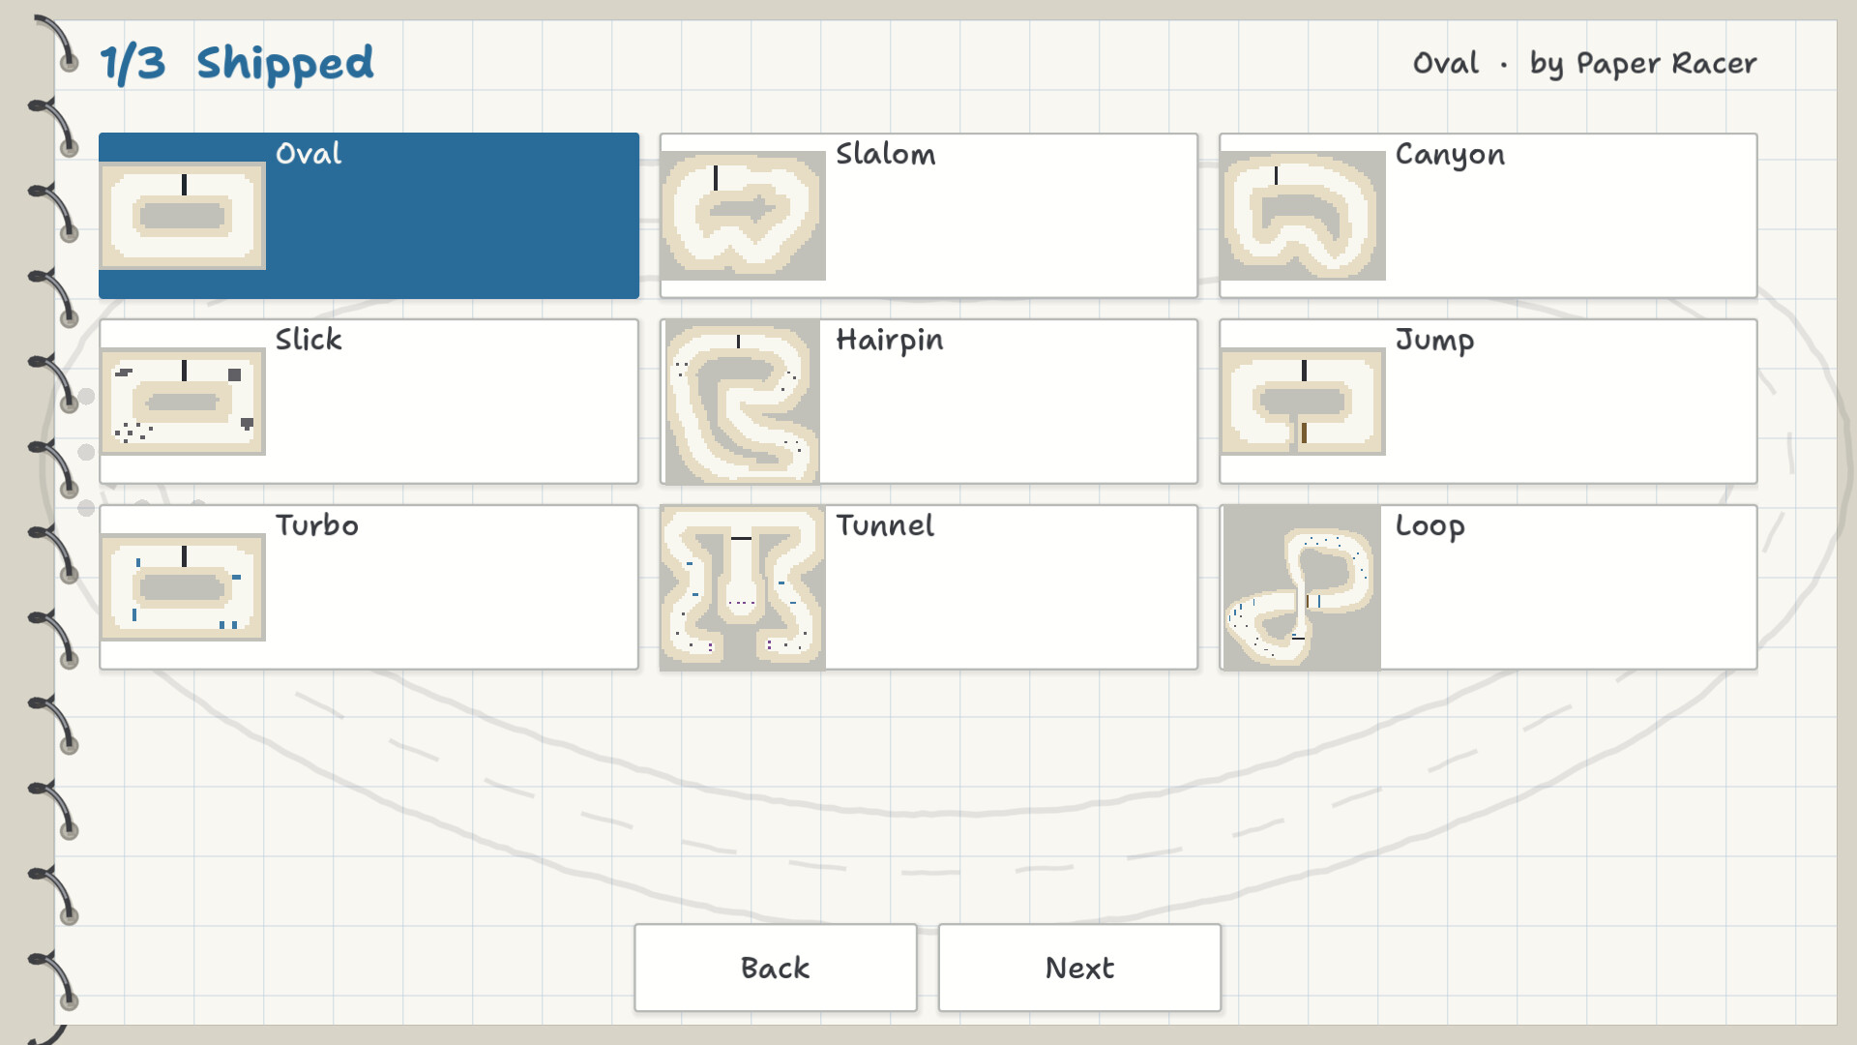Open the Loop figure-eight track thumbnail
The image size is (1857, 1045).
click(1302, 587)
